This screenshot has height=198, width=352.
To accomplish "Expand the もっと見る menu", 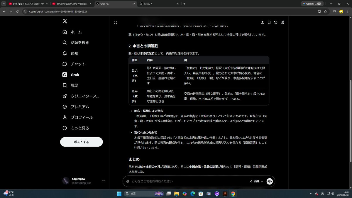I will 76,128.
